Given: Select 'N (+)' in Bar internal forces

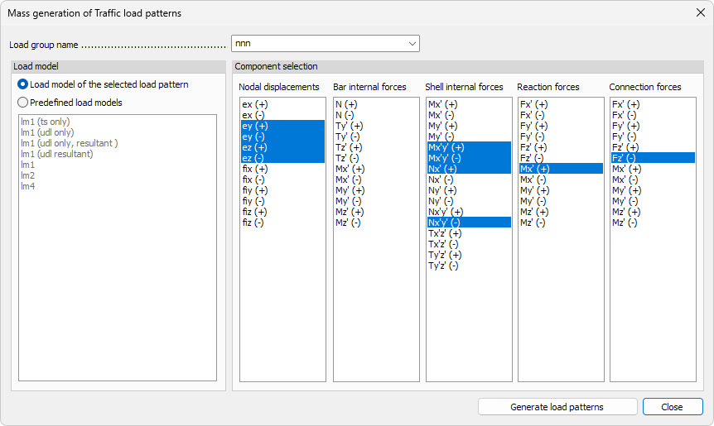Looking at the screenshot, I should (x=346, y=104).
